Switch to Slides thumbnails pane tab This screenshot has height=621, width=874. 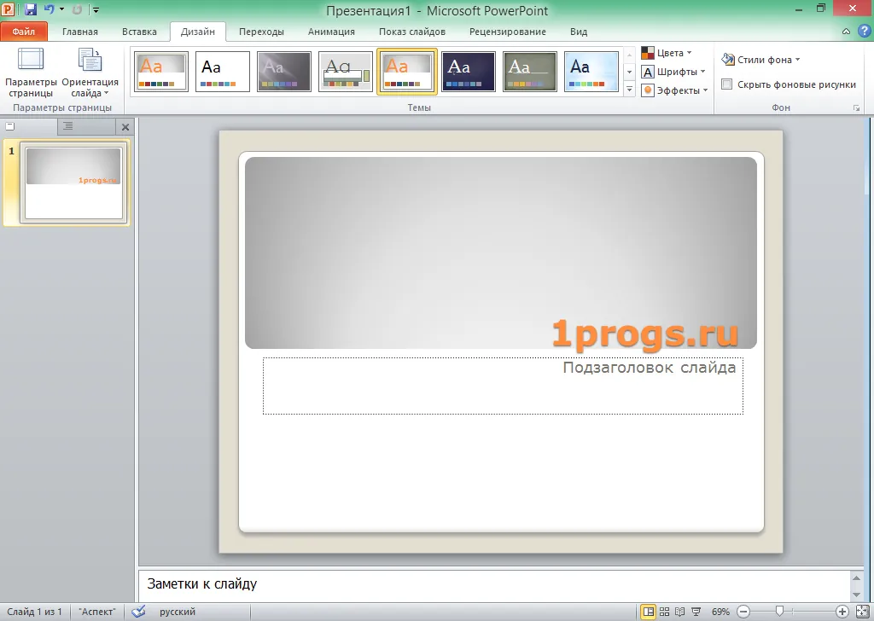coord(29,126)
